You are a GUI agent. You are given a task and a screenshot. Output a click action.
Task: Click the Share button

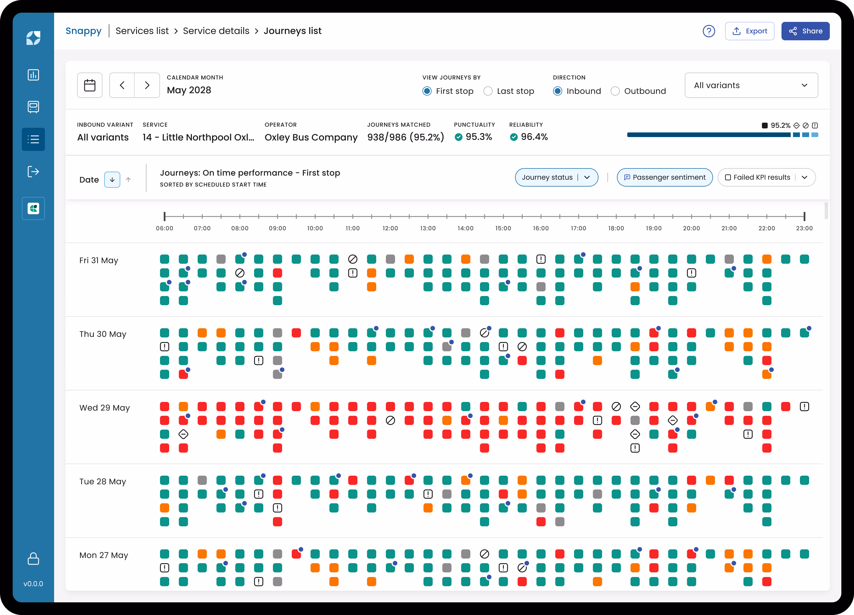pos(805,31)
